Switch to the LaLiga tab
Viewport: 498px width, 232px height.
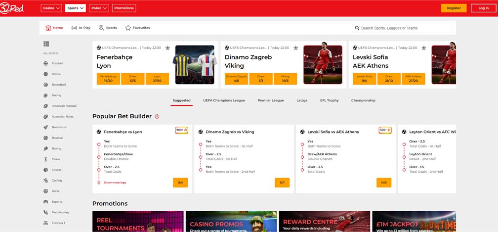(302, 100)
